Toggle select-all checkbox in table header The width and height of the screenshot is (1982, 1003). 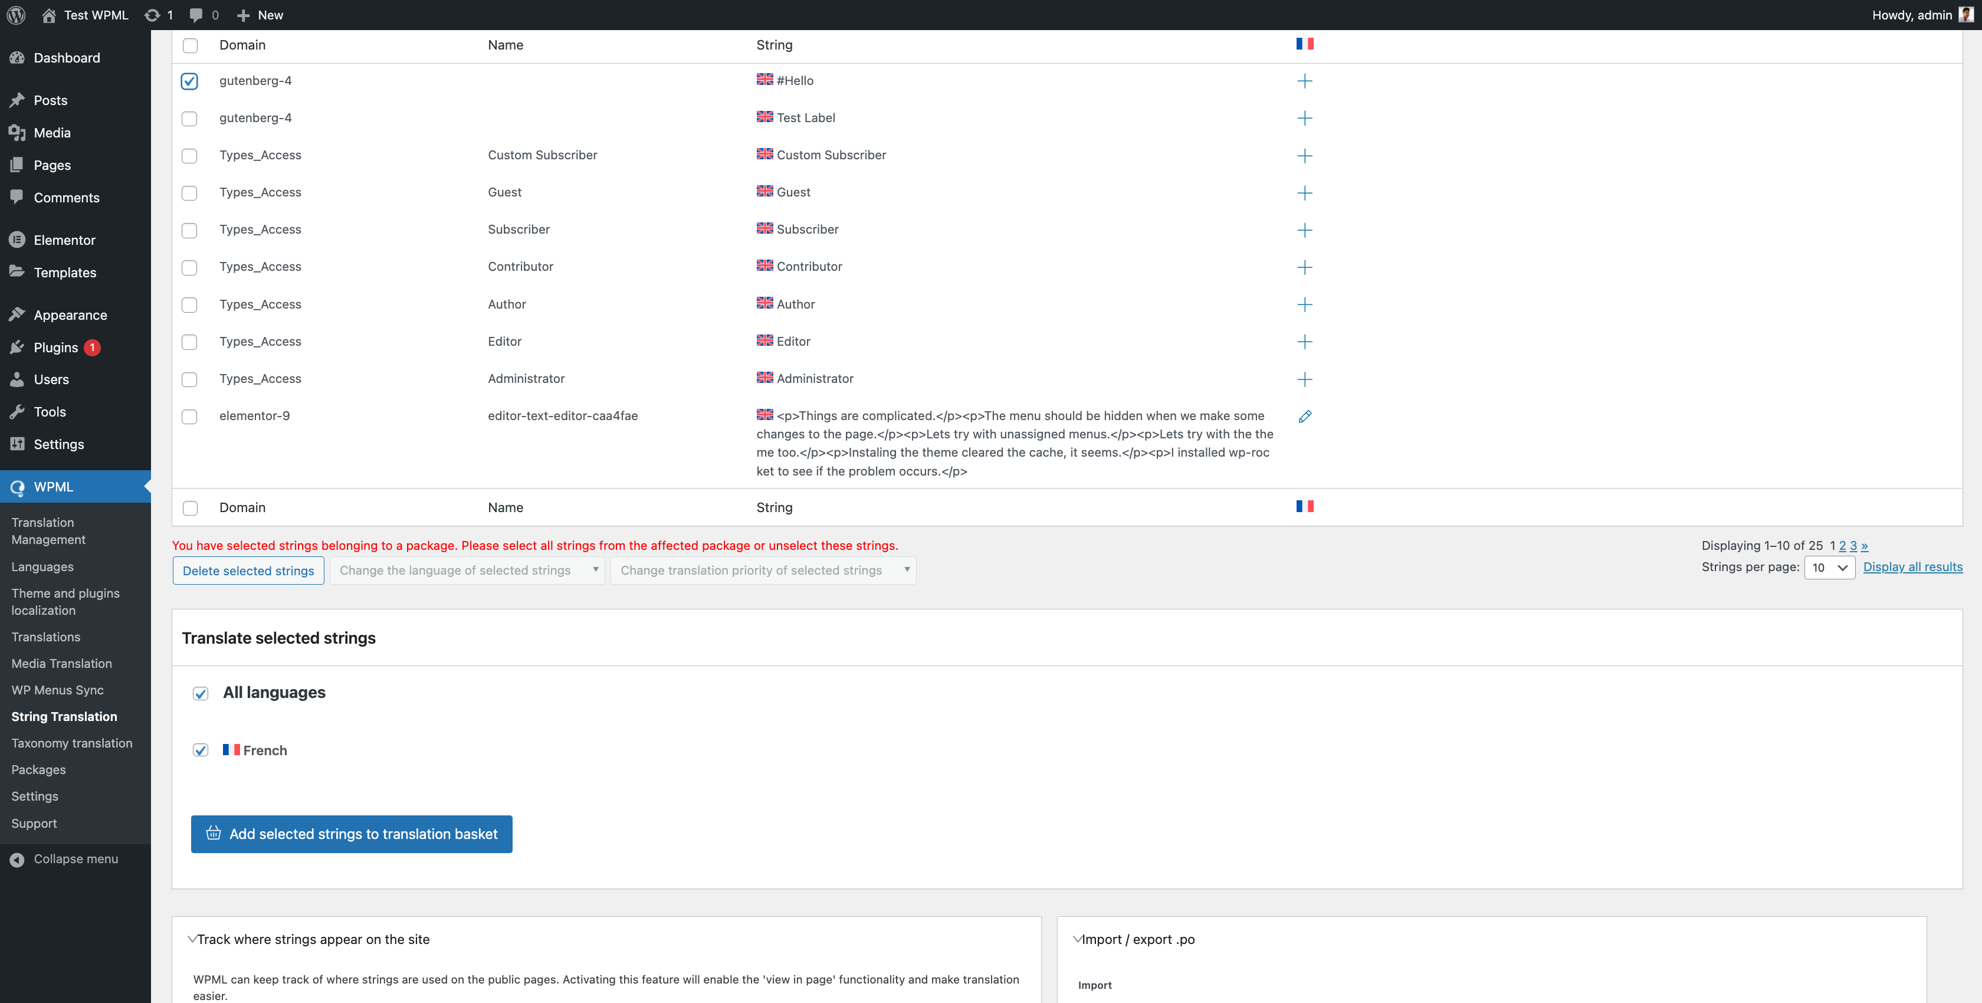click(x=190, y=45)
